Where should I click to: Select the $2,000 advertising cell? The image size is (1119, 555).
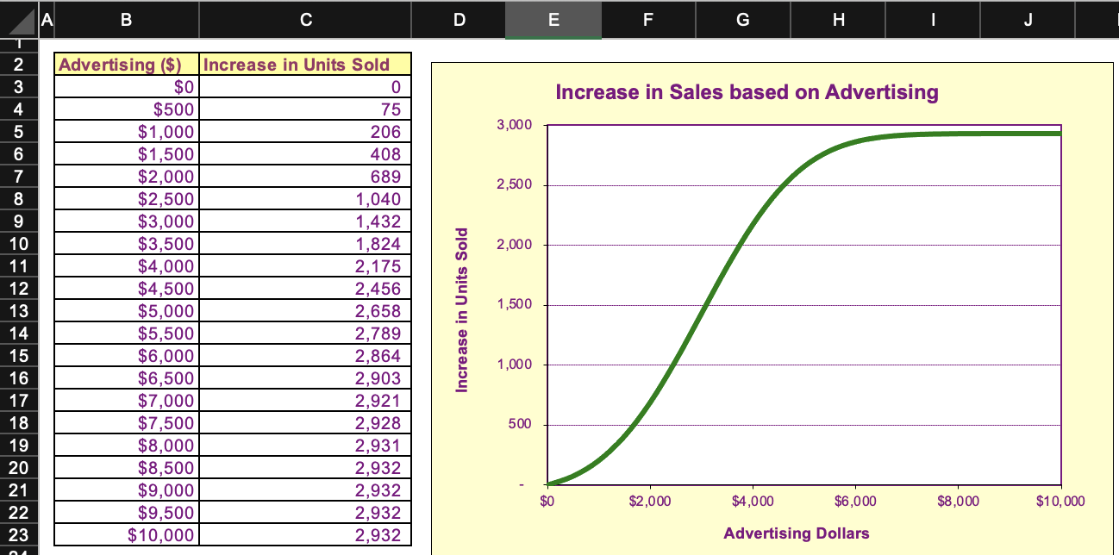point(128,177)
